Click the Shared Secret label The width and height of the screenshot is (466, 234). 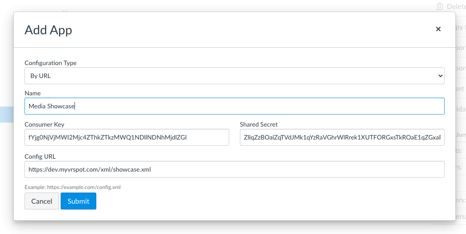coord(259,124)
